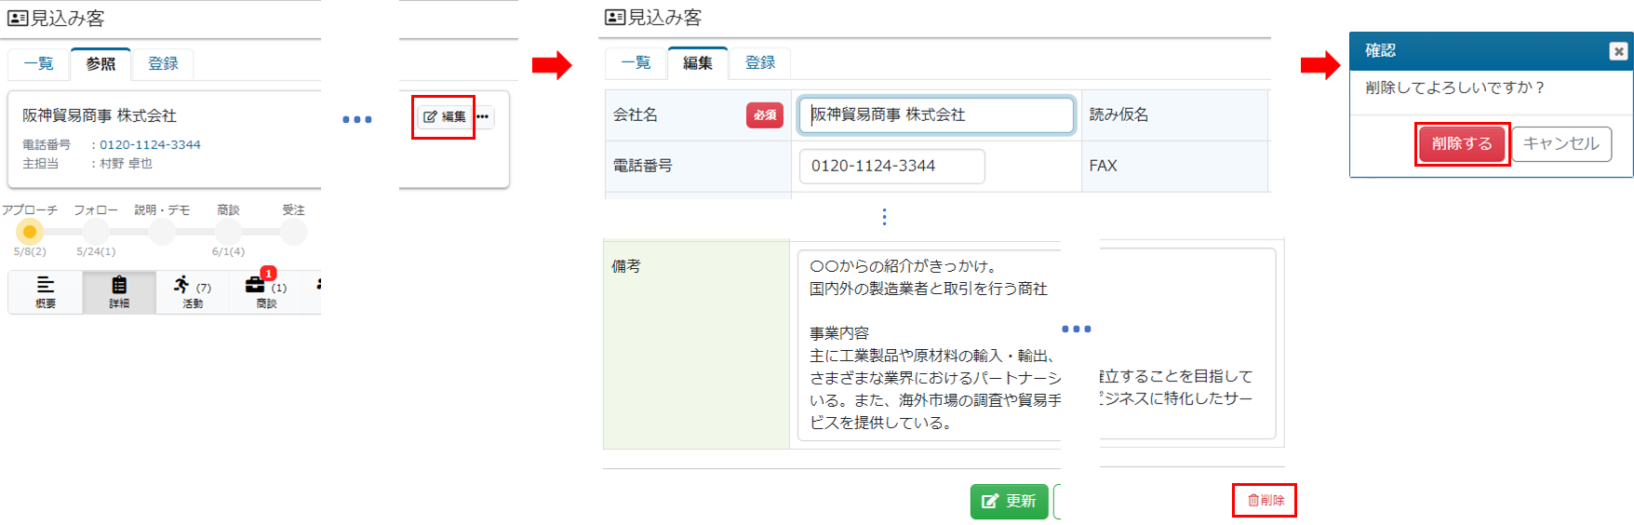This screenshot has height=525, width=1634.
Task: Open the 登録 tab in edit view
Action: [x=760, y=63]
